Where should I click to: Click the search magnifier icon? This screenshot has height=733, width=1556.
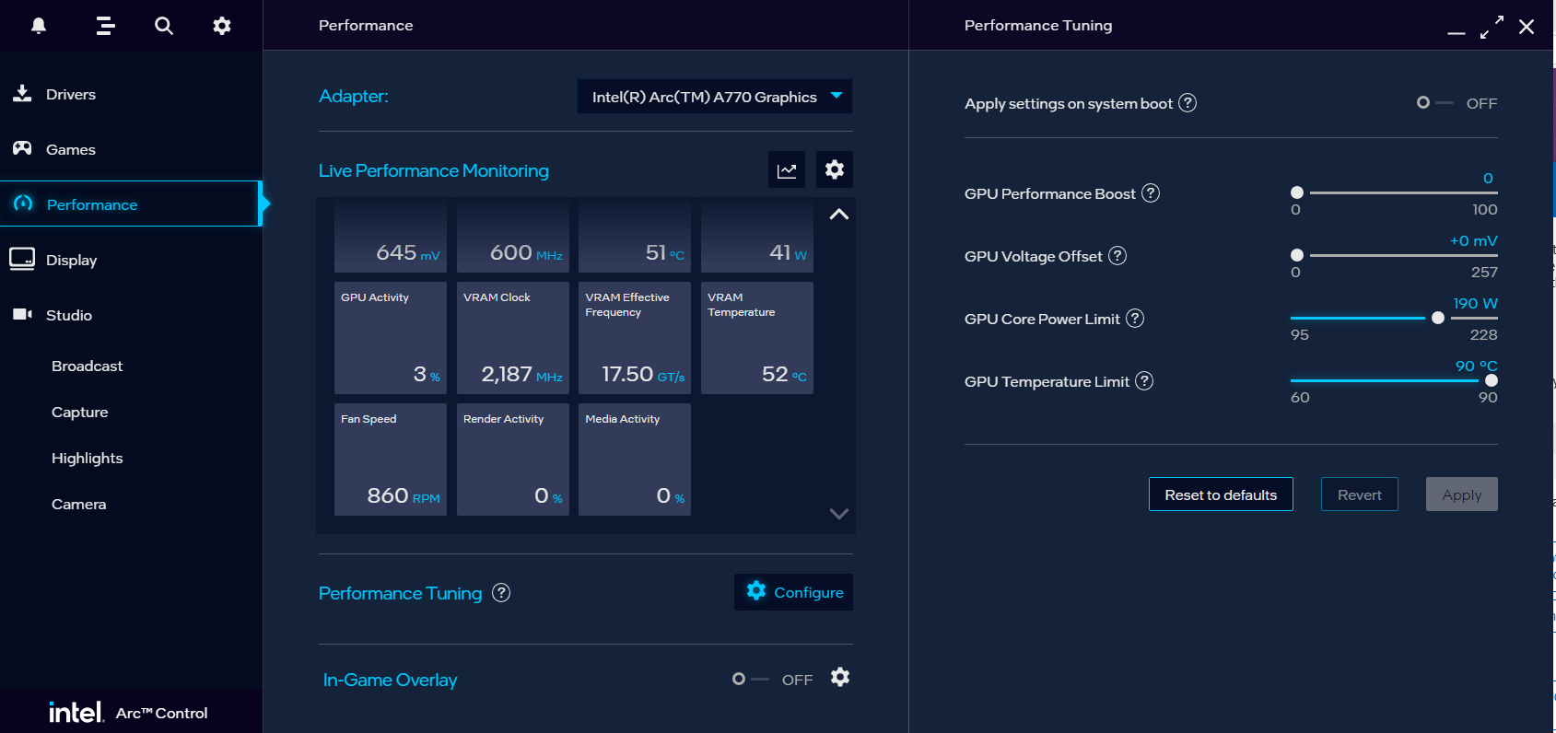164,26
